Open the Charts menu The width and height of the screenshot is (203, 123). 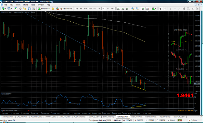[x=26, y=5]
